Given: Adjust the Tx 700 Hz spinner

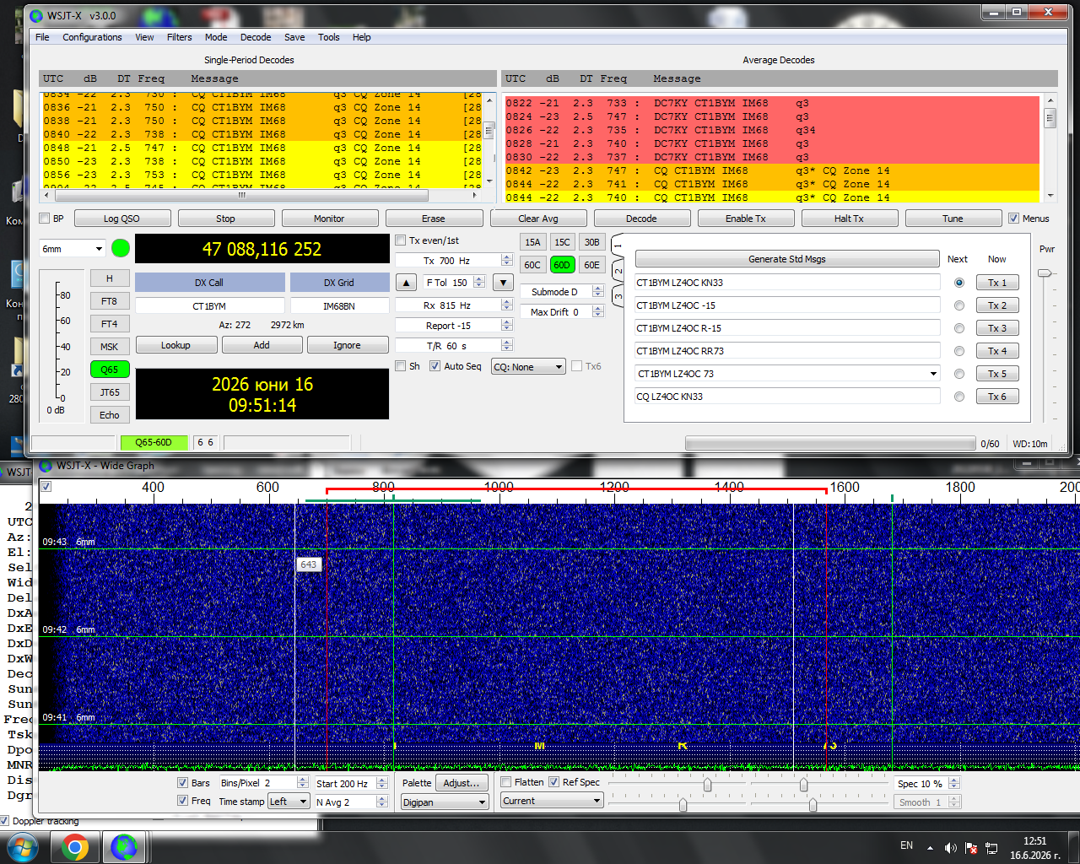Looking at the screenshot, I should click(x=506, y=261).
